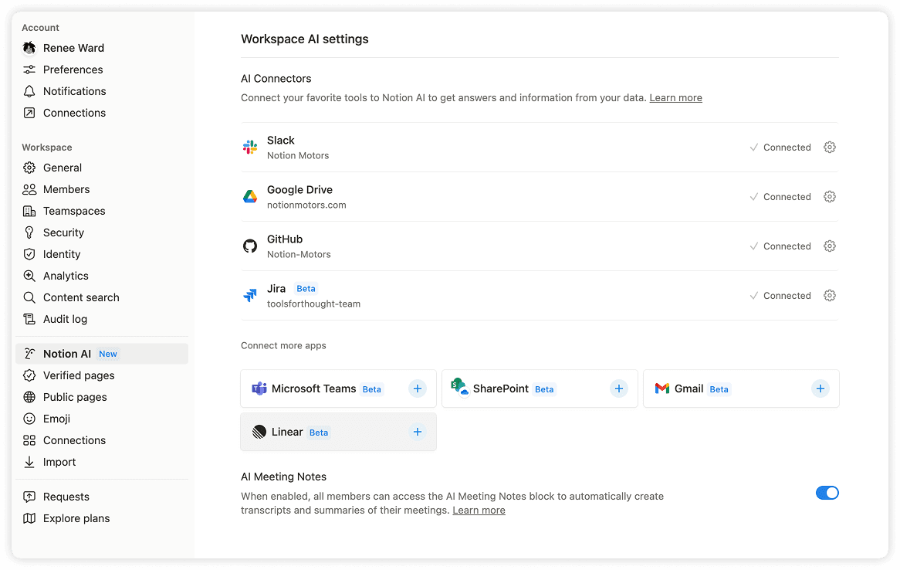The height and width of the screenshot is (570, 900).
Task: Toggle AI Meeting Notes off
Action: tap(827, 493)
